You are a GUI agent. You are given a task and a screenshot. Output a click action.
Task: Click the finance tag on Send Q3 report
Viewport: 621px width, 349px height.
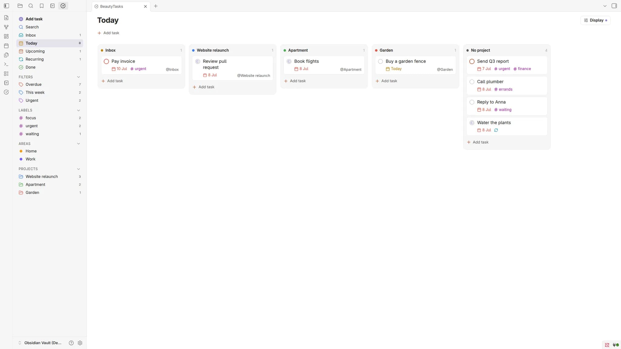point(522,69)
